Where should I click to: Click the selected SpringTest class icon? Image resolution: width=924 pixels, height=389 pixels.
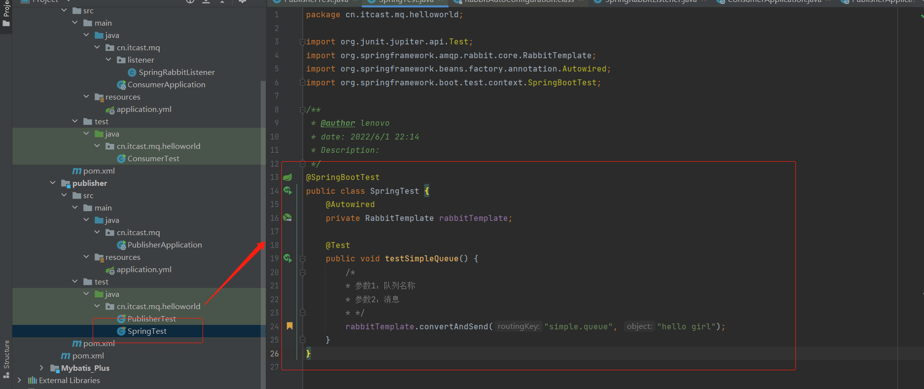pos(121,331)
